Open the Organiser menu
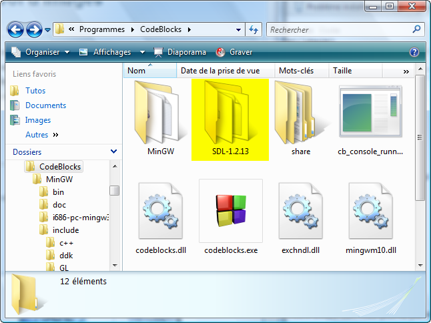The image size is (431, 323). (41, 52)
